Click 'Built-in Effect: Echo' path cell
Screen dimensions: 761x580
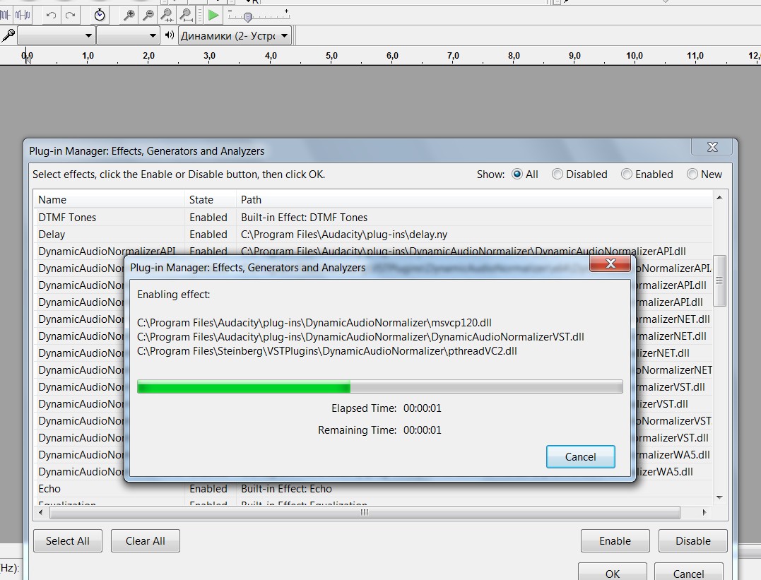tap(286, 489)
